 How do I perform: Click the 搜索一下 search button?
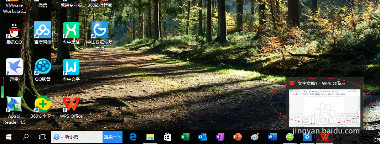113,137
